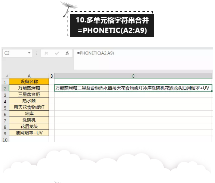Select column A header
This screenshot has height=183, width=215.
tap(29, 76)
